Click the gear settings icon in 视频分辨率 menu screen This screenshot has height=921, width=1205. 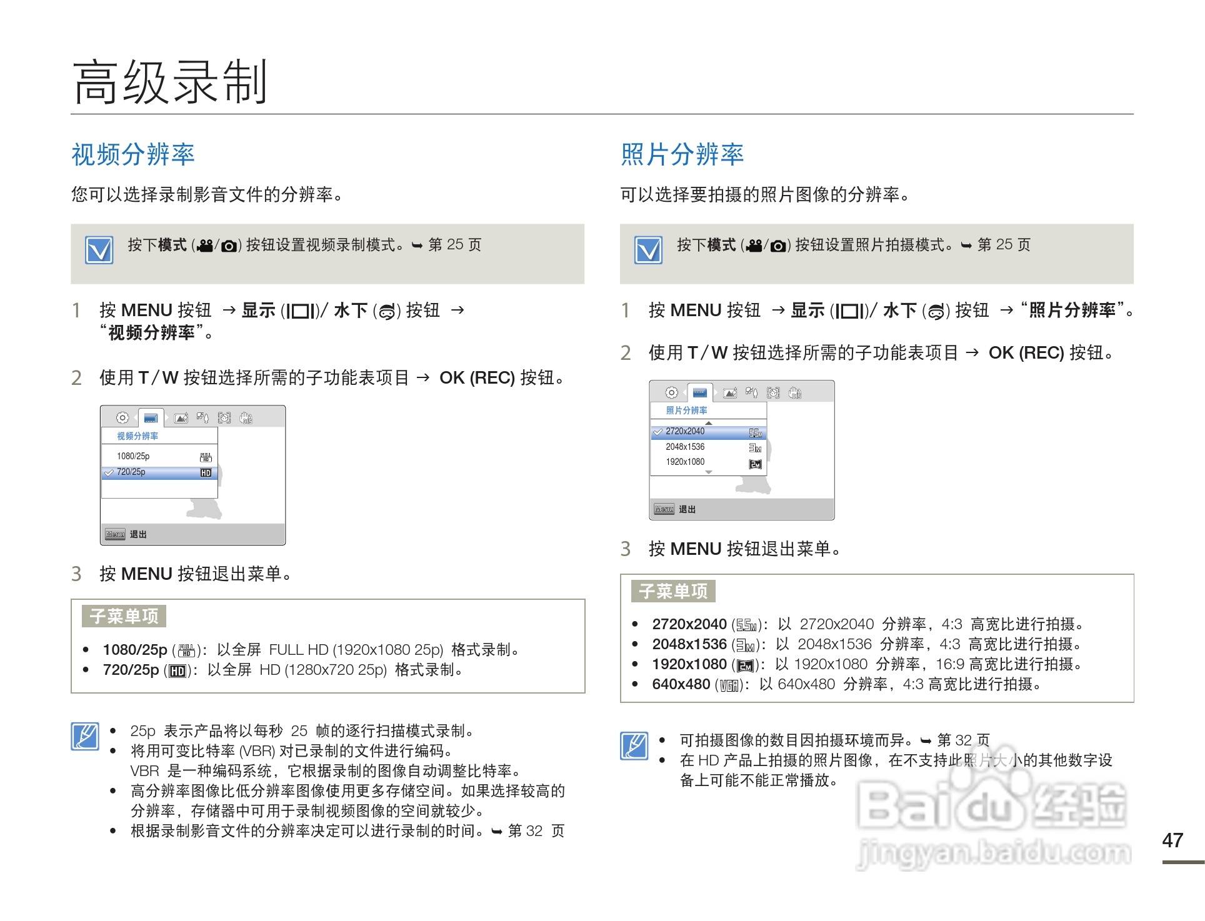(x=122, y=417)
